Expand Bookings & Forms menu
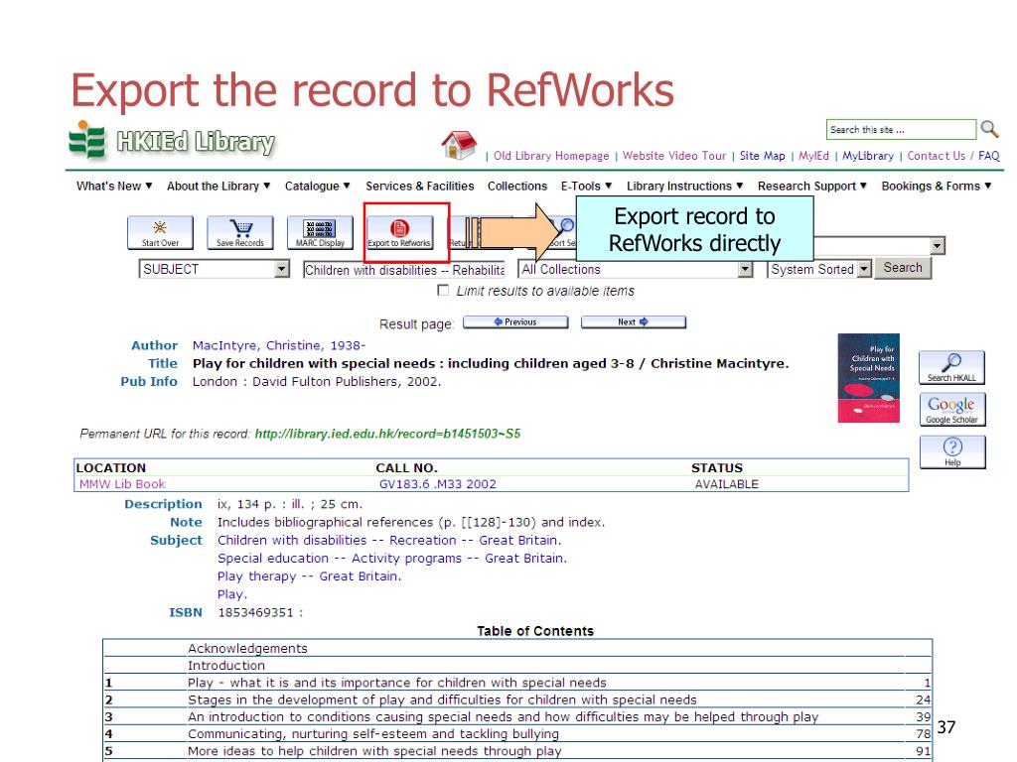This screenshot has width=1017, height=762. coord(937,186)
